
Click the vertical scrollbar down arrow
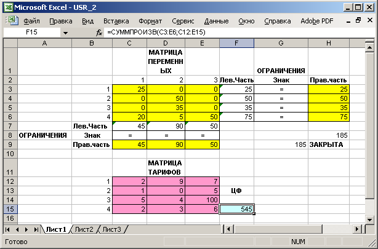370,219
